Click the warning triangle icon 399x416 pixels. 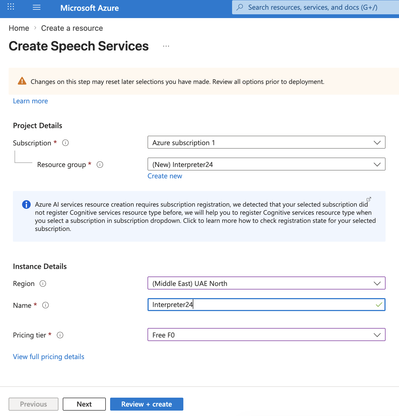22,81
